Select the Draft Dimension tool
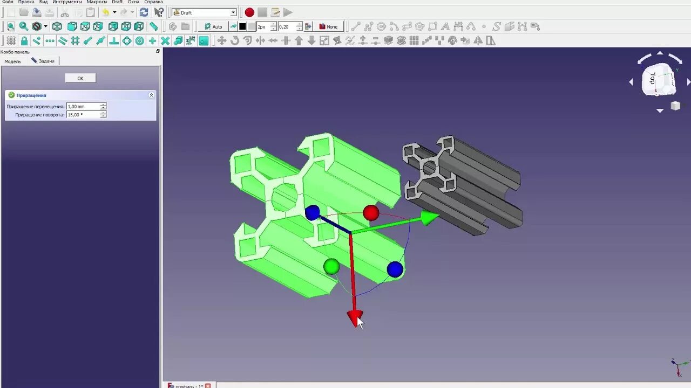 point(458,26)
